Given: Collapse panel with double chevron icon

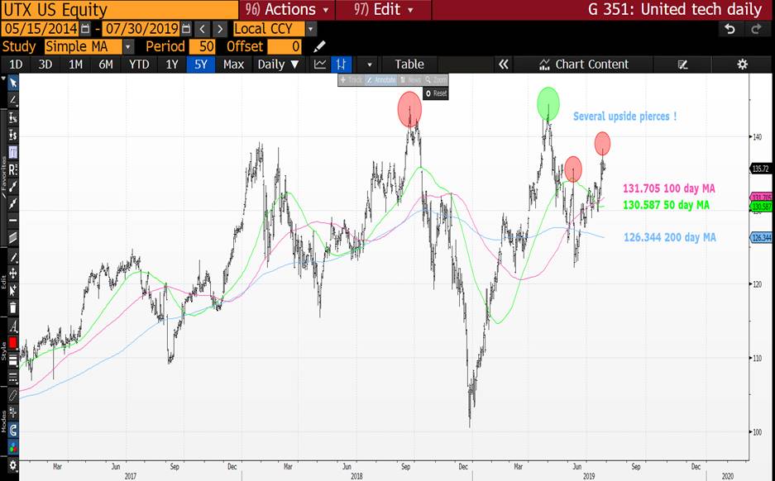Looking at the screenshot, I should point(503,64).
